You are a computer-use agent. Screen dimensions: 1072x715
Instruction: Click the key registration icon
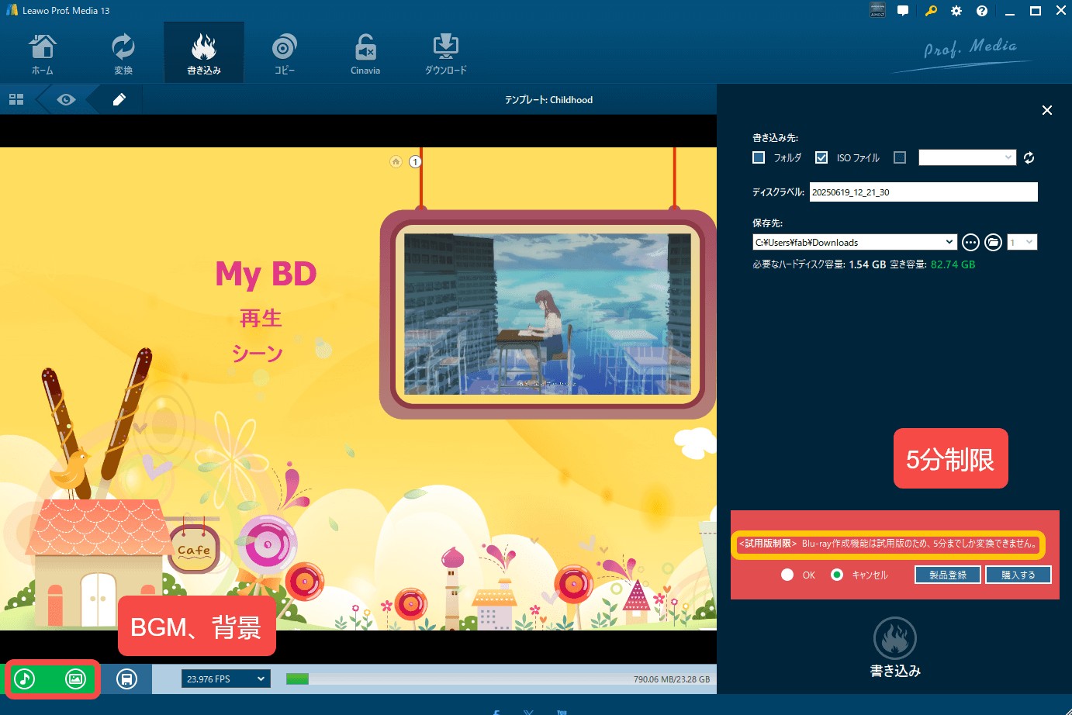pos(931,11)
